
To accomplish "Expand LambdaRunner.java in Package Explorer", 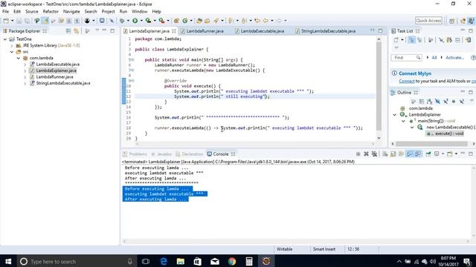I will click(x=25, y=77).
